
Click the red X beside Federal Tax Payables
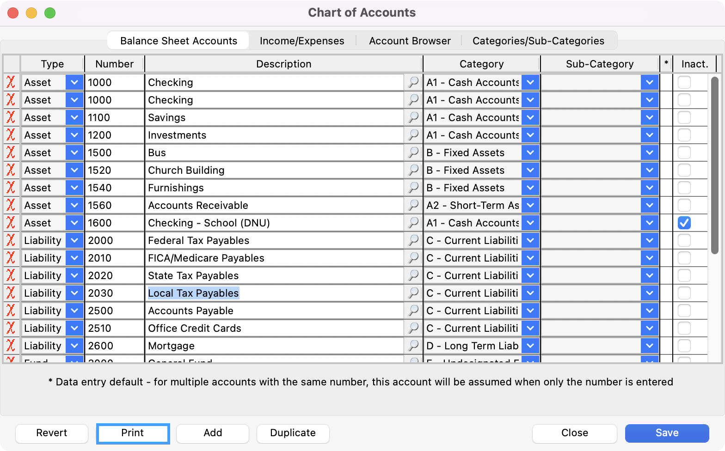pos(11,240)
